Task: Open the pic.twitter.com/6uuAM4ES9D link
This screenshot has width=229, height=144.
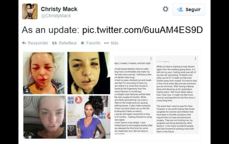Action: (x=142, y=30)
